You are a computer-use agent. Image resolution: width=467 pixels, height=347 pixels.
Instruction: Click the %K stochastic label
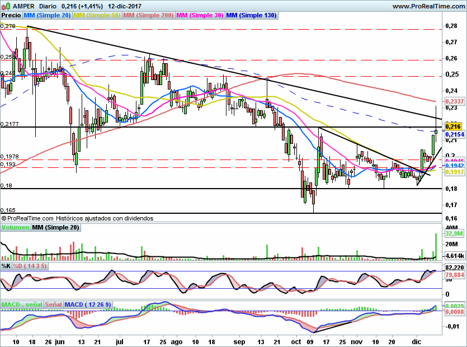pos(6,266)
